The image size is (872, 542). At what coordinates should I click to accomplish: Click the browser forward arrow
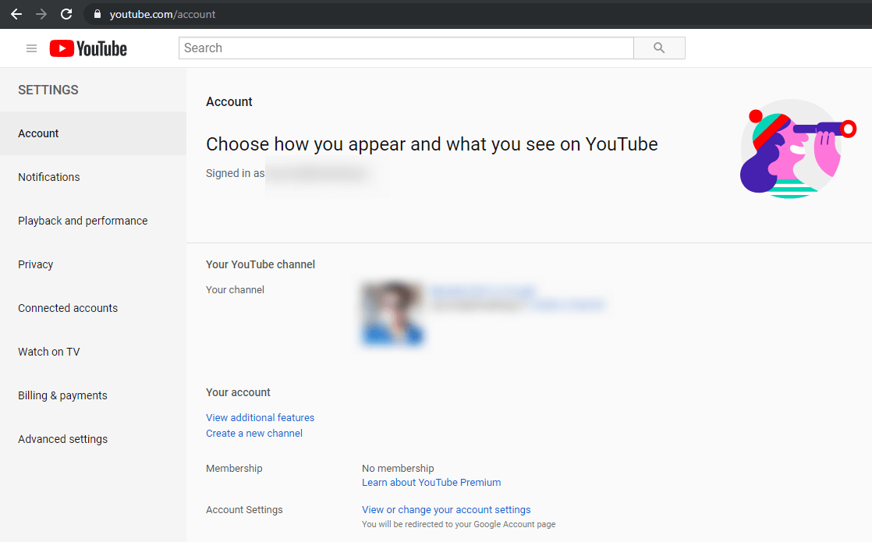click(x=41, y=14)
